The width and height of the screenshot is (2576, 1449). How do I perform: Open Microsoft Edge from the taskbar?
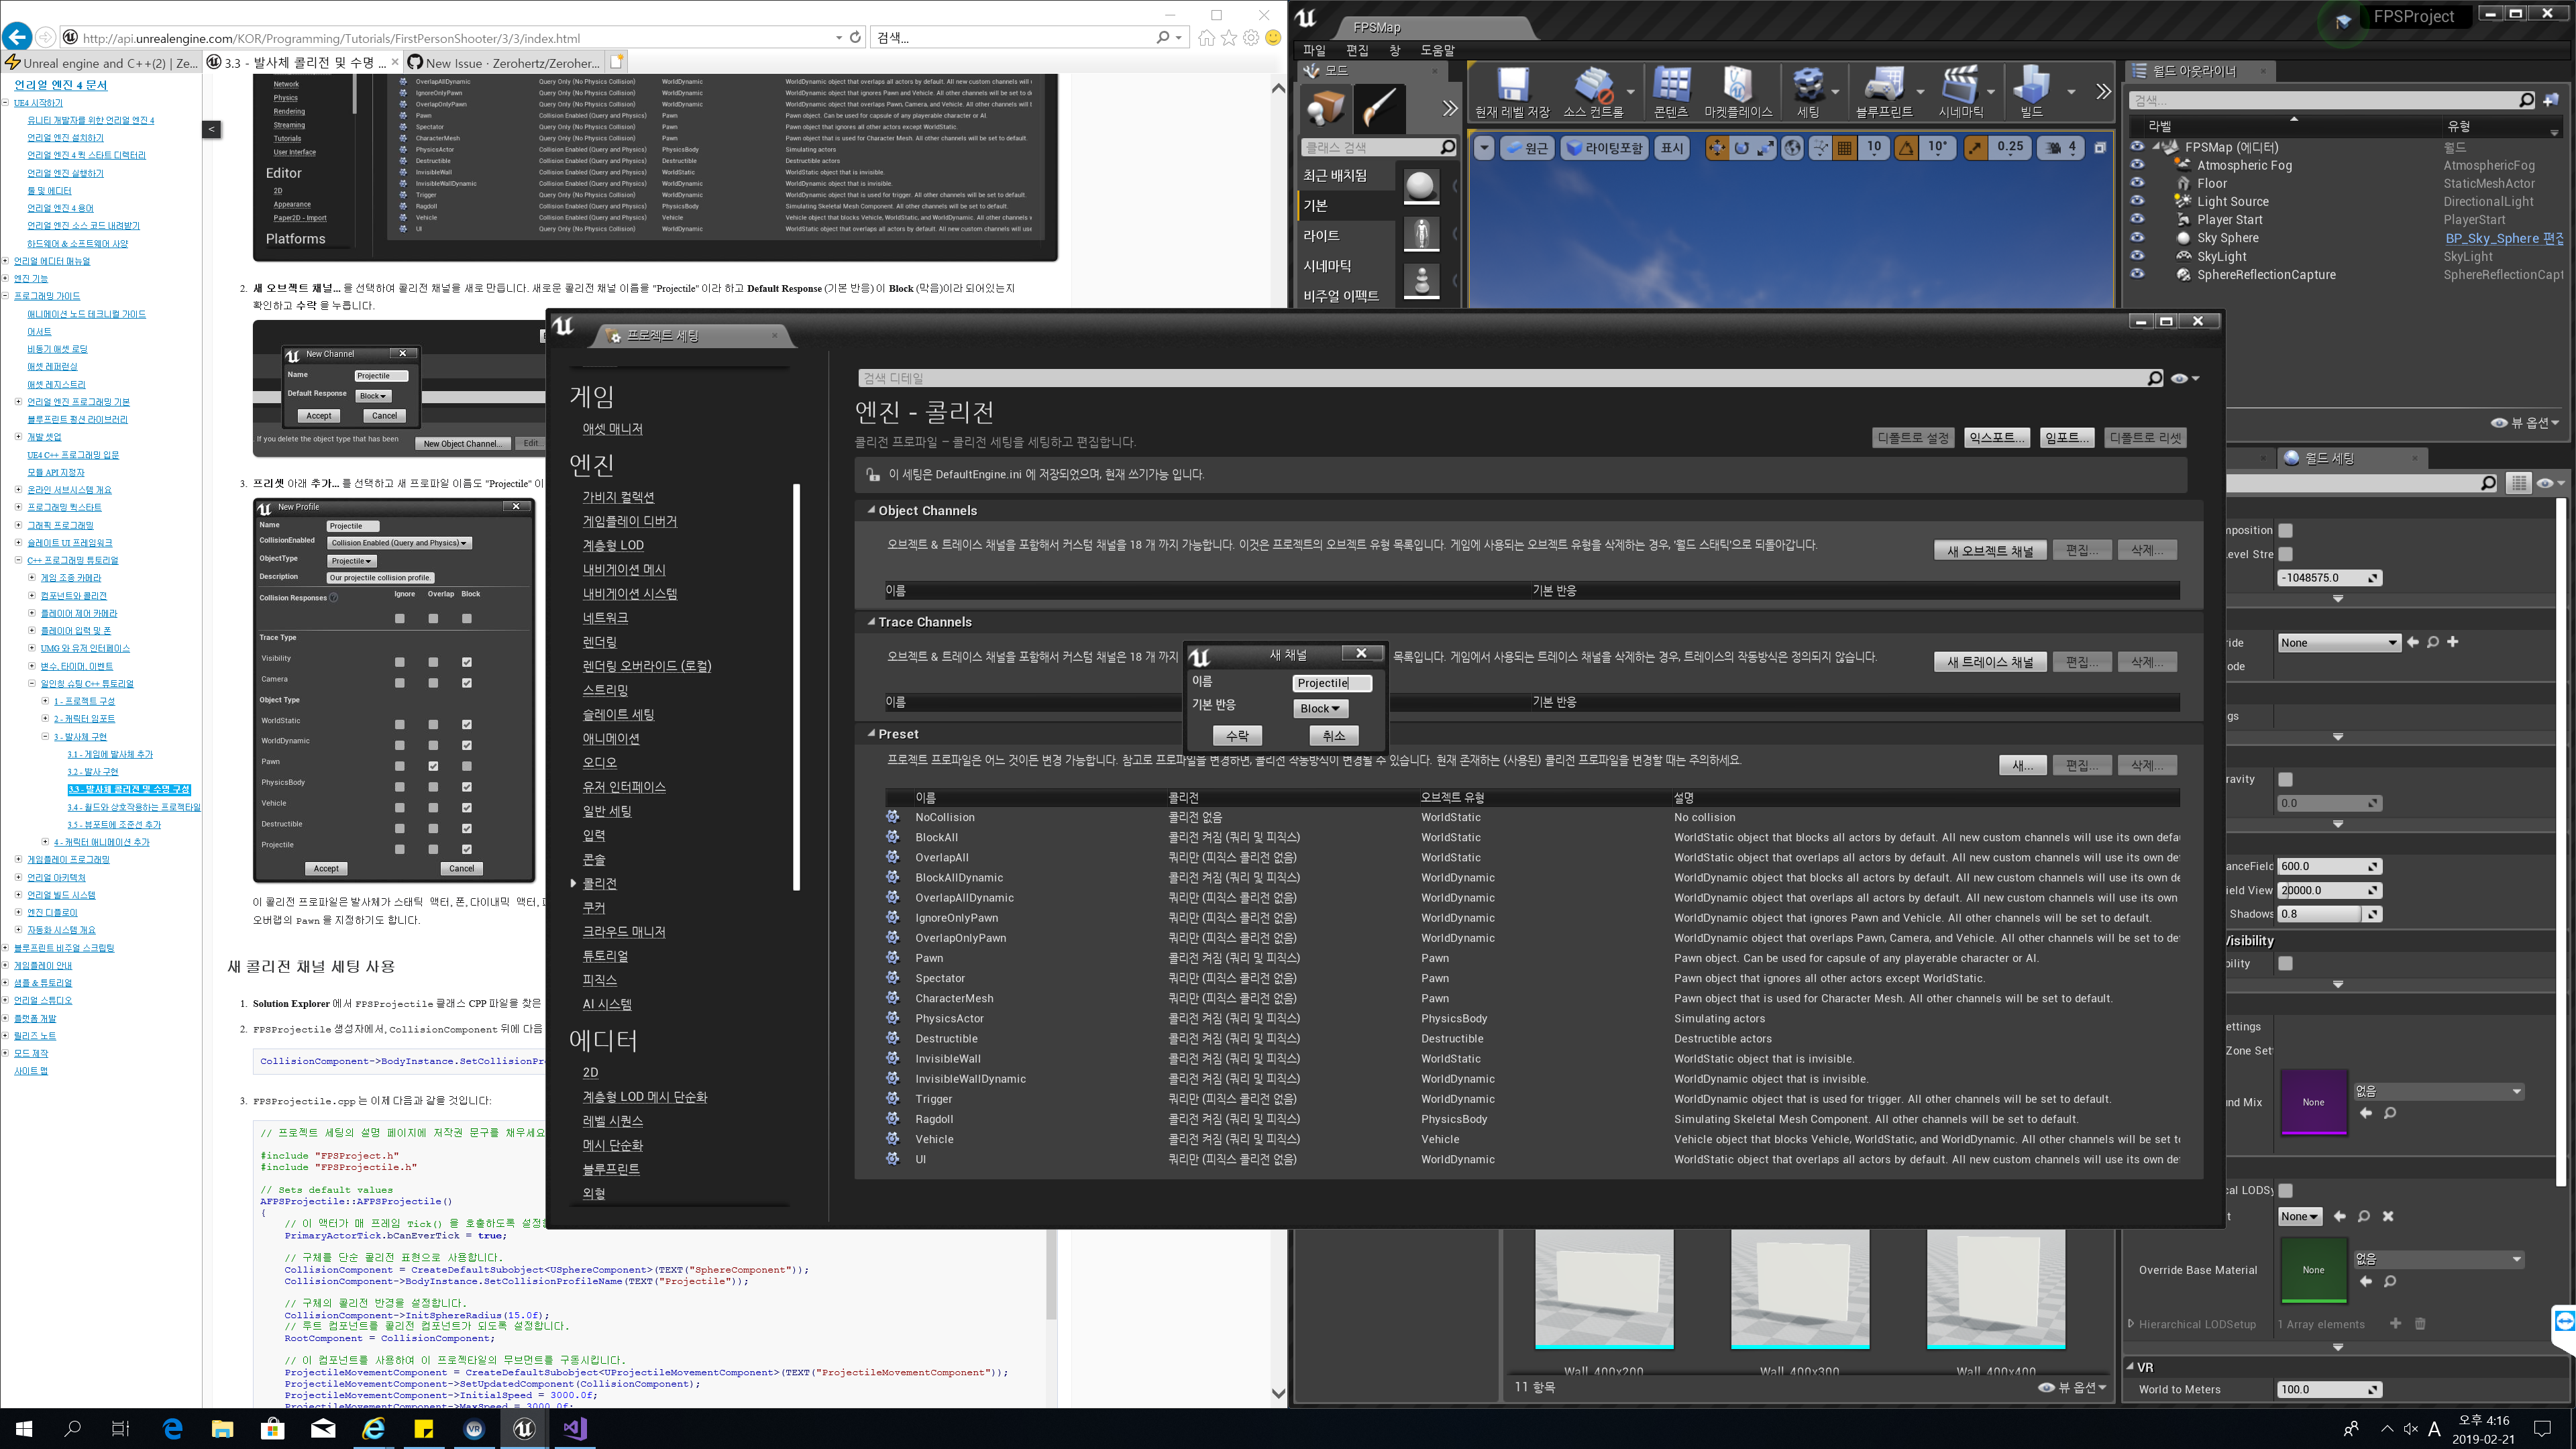[x=172, y=1429]
